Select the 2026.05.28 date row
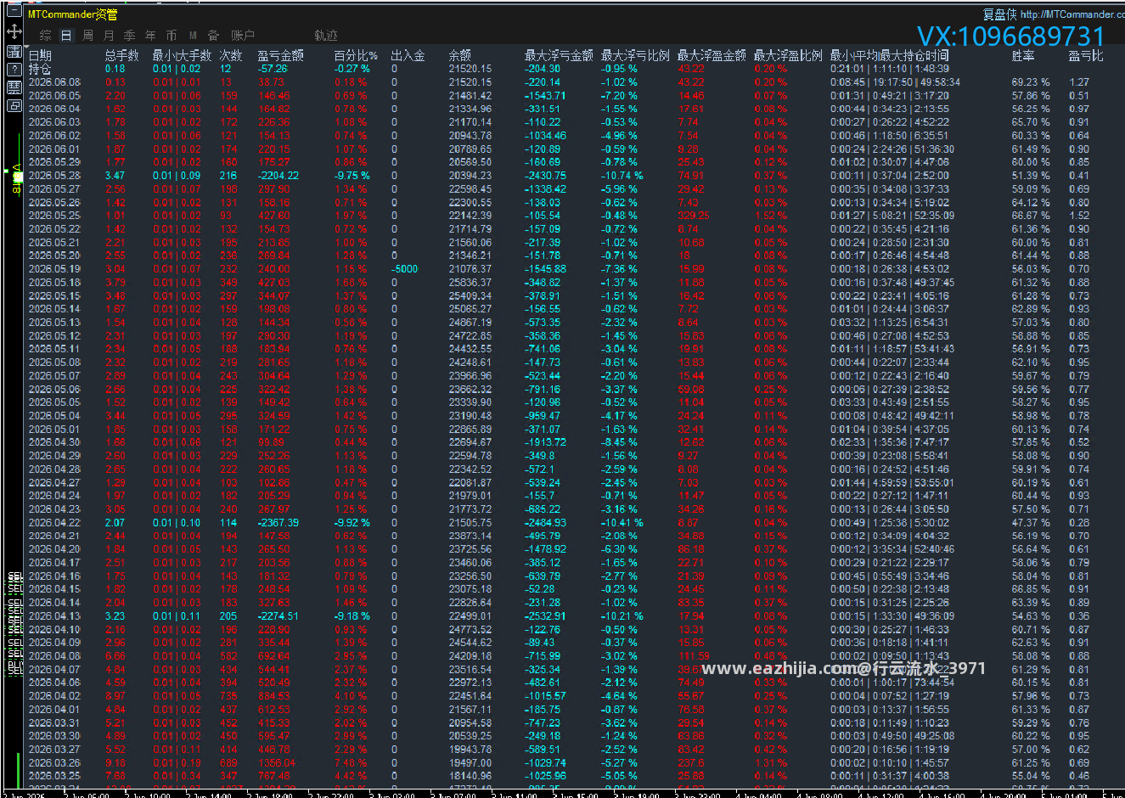Viewport: 1125px width, 798px height. (54, 176)
